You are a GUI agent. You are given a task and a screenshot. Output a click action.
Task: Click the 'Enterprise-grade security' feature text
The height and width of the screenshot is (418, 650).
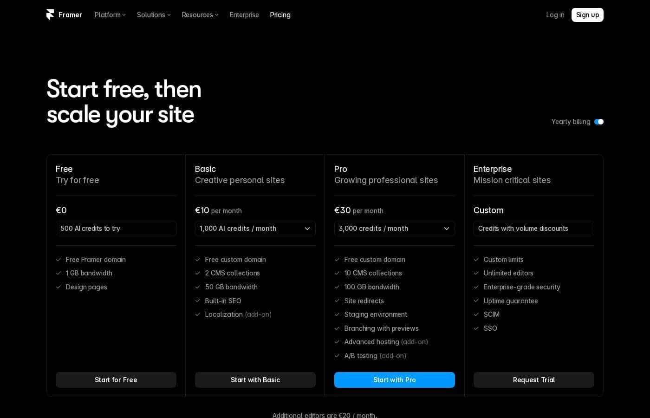[x=522, y=287]
